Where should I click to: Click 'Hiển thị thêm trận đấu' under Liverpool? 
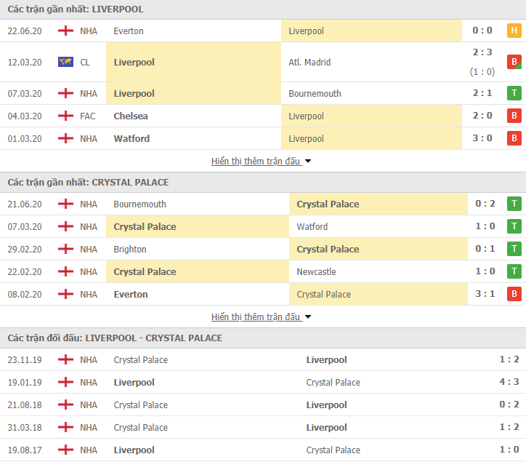coord(256,162)
